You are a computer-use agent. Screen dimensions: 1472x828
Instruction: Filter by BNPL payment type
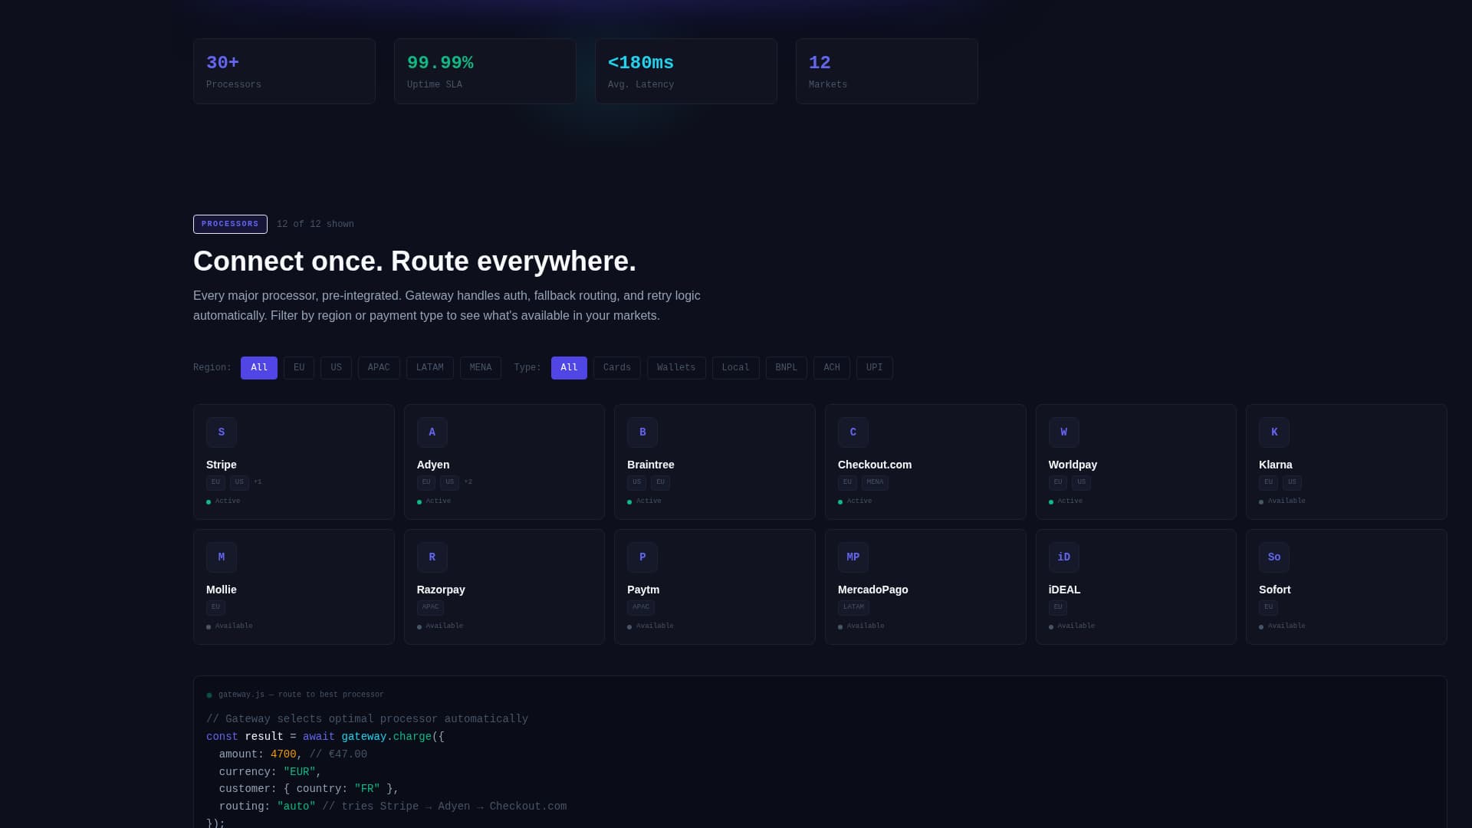point(786,368)
